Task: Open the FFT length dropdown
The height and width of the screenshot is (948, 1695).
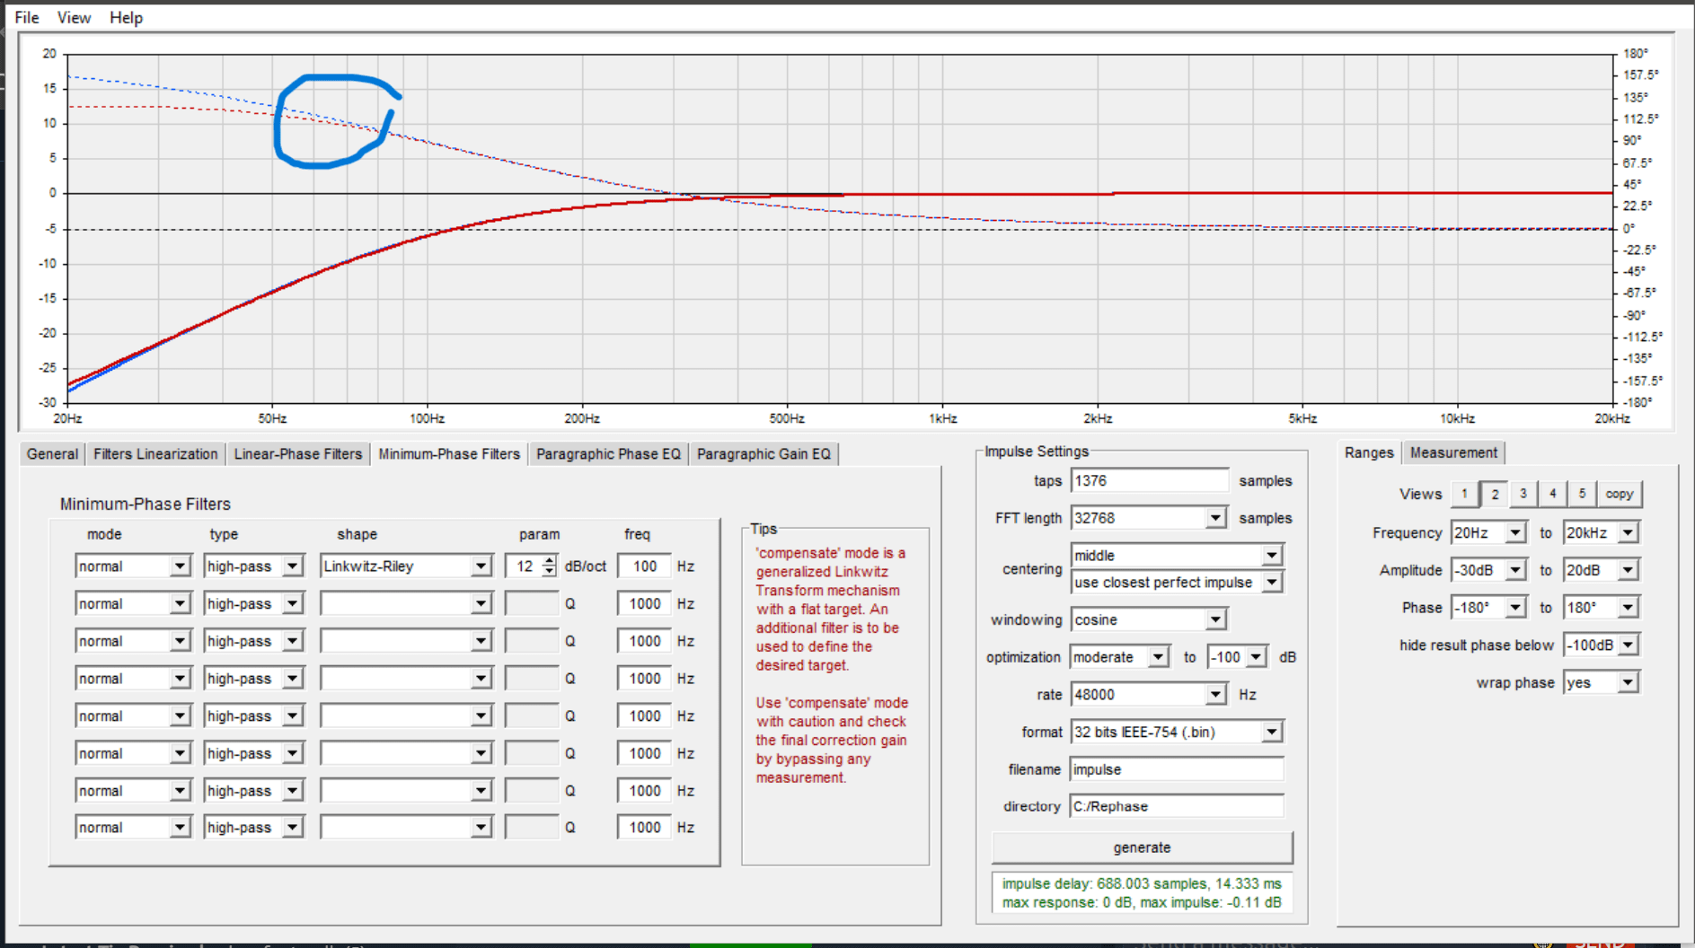Action: (x=1214, y=518)
